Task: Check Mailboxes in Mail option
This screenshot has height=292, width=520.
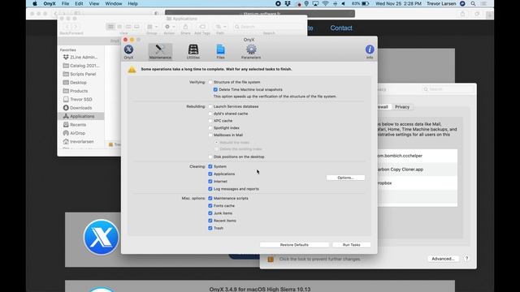Action: coord(210,135)
